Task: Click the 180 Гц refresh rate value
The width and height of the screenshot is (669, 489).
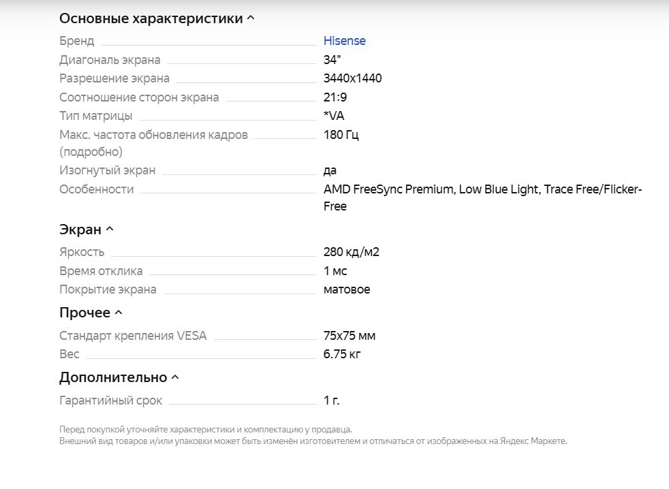Action: [341, 134]
